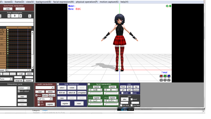Click the eyes expression slider
The image size is (211, 119).
(x=96, y=93)
